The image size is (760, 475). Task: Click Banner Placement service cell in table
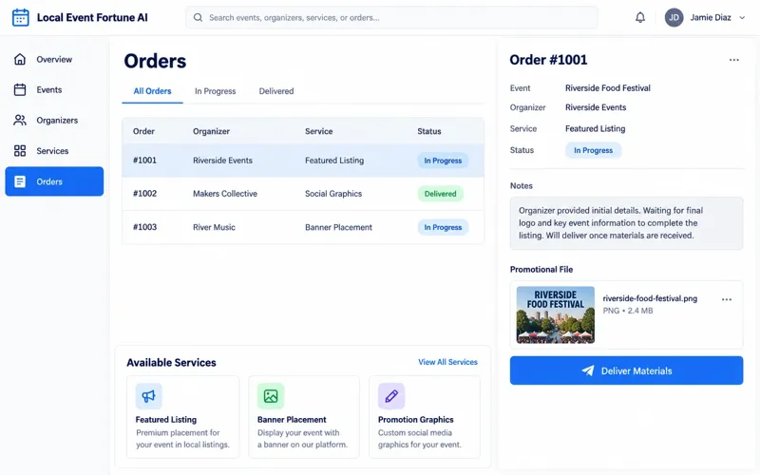click(x=338, y=227)
